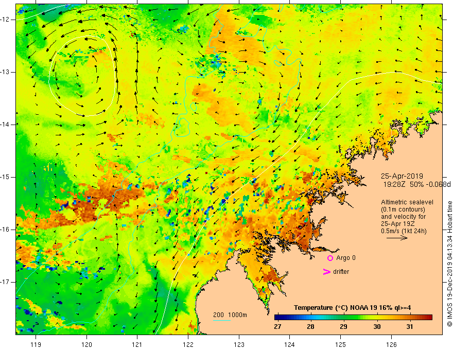
Task: Click the 0.5m/s velocity scale arrow
Action: point(397,238)
